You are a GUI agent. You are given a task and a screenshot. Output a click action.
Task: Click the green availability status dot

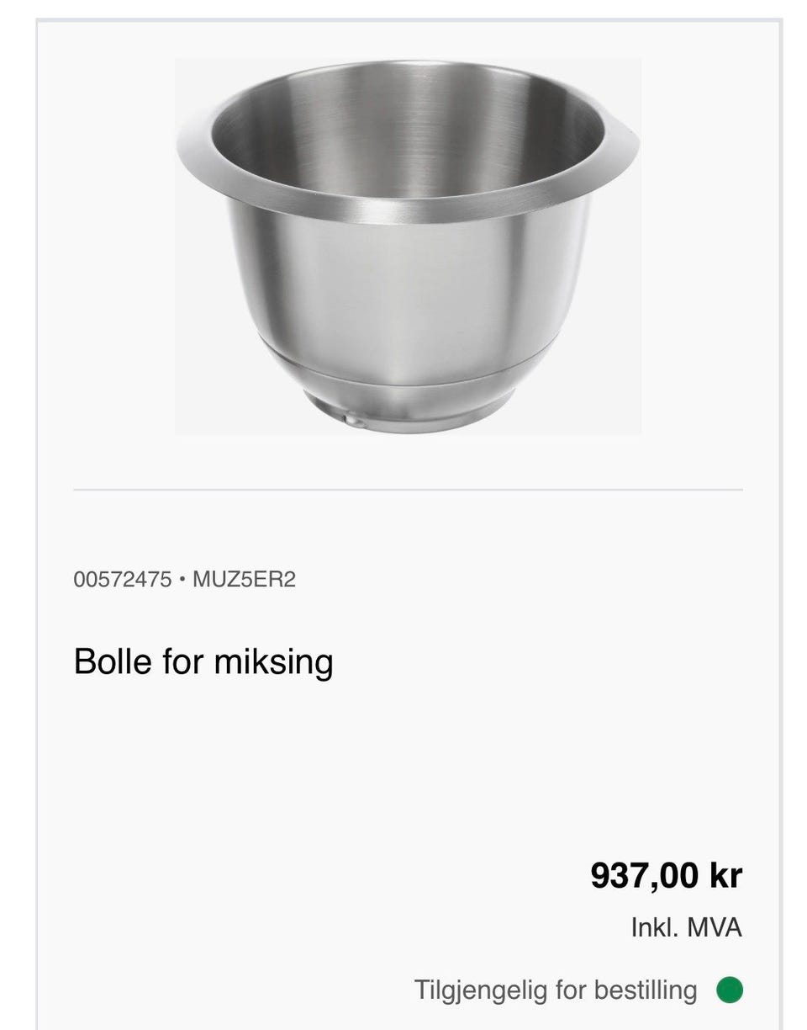tap(730, 990)
